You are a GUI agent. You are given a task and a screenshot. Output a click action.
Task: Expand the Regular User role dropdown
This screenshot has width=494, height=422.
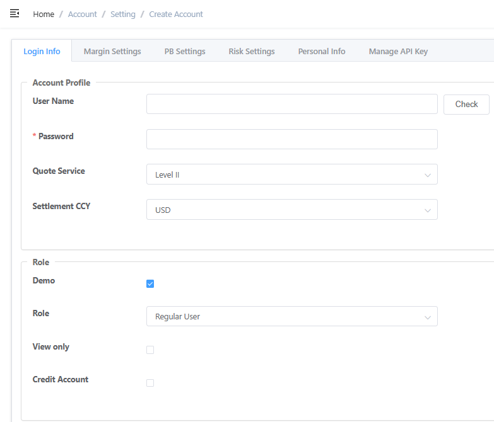(x=291, y=316)
